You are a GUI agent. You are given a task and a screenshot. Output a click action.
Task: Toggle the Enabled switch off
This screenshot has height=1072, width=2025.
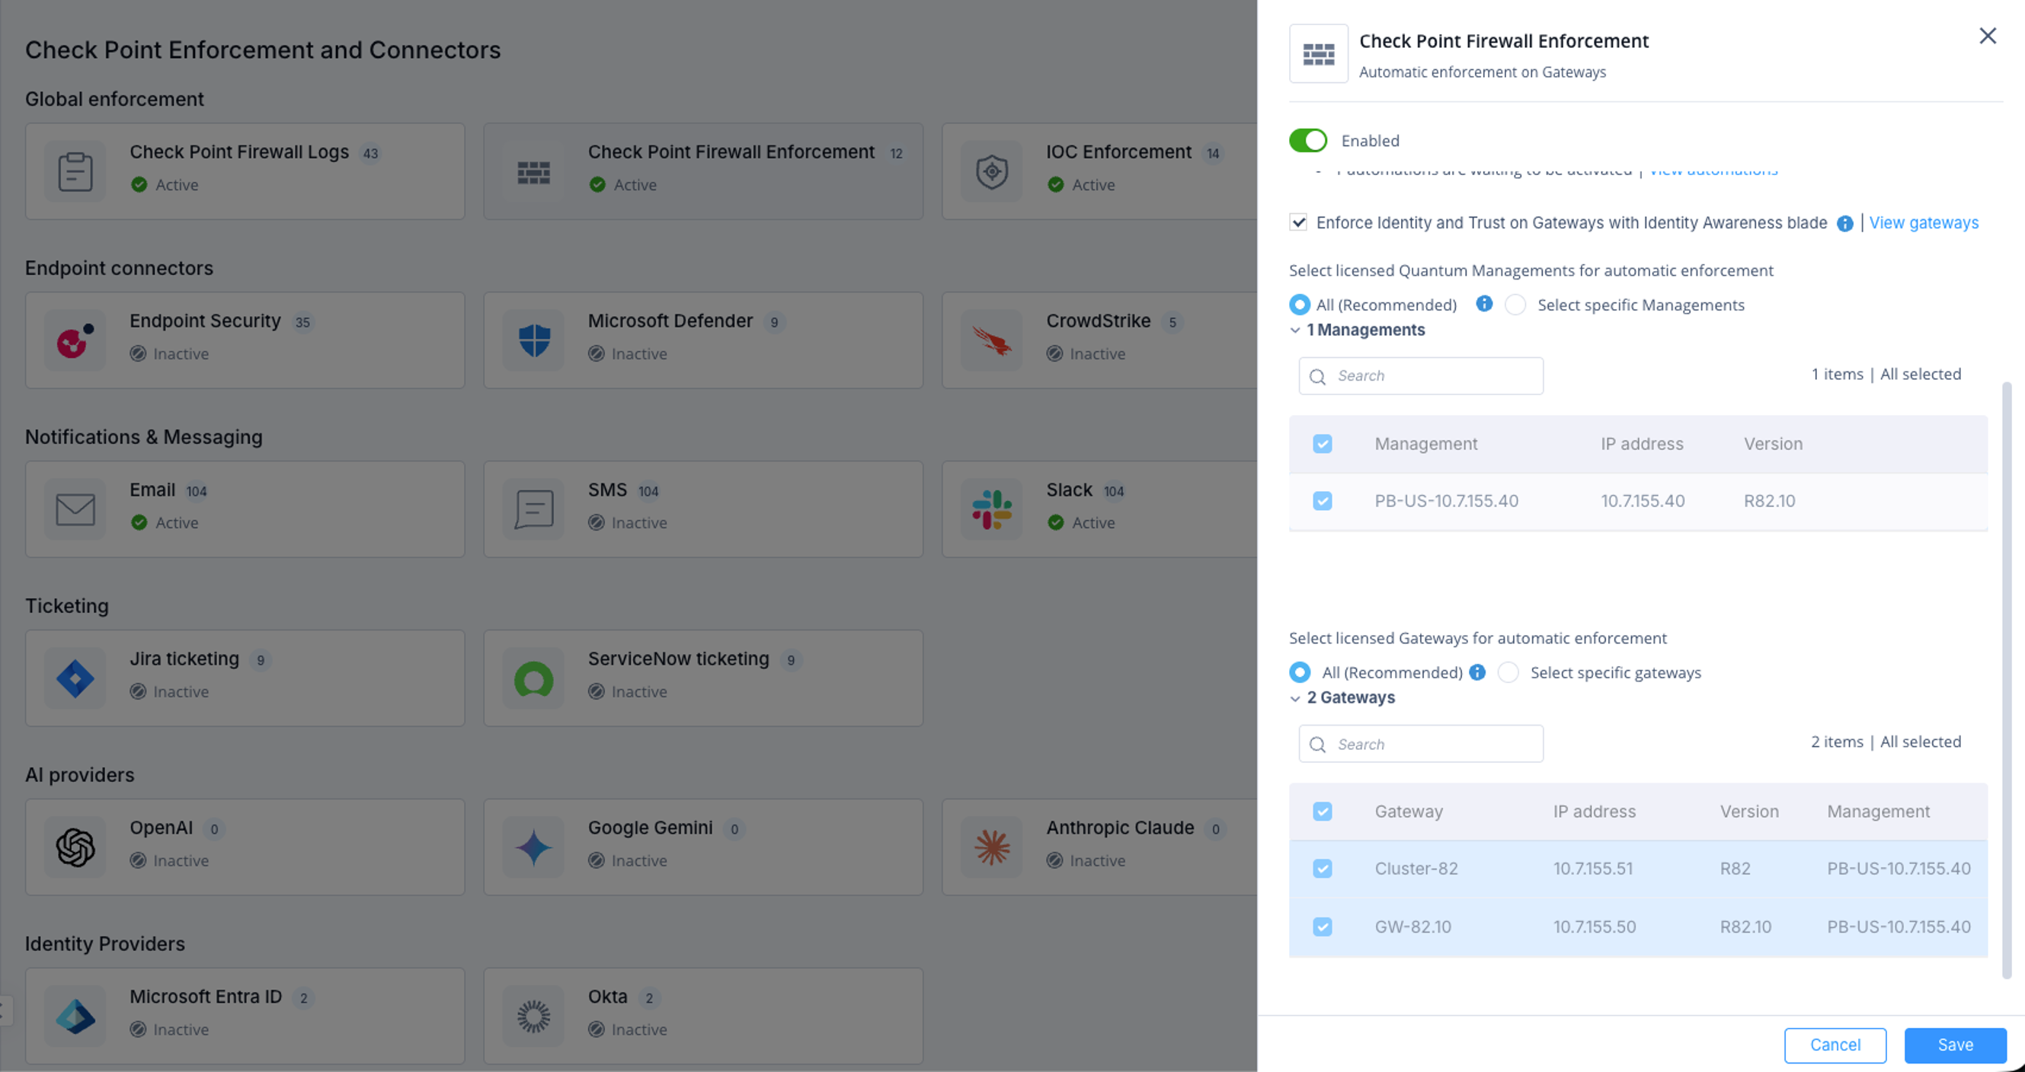pos(1308,141)
